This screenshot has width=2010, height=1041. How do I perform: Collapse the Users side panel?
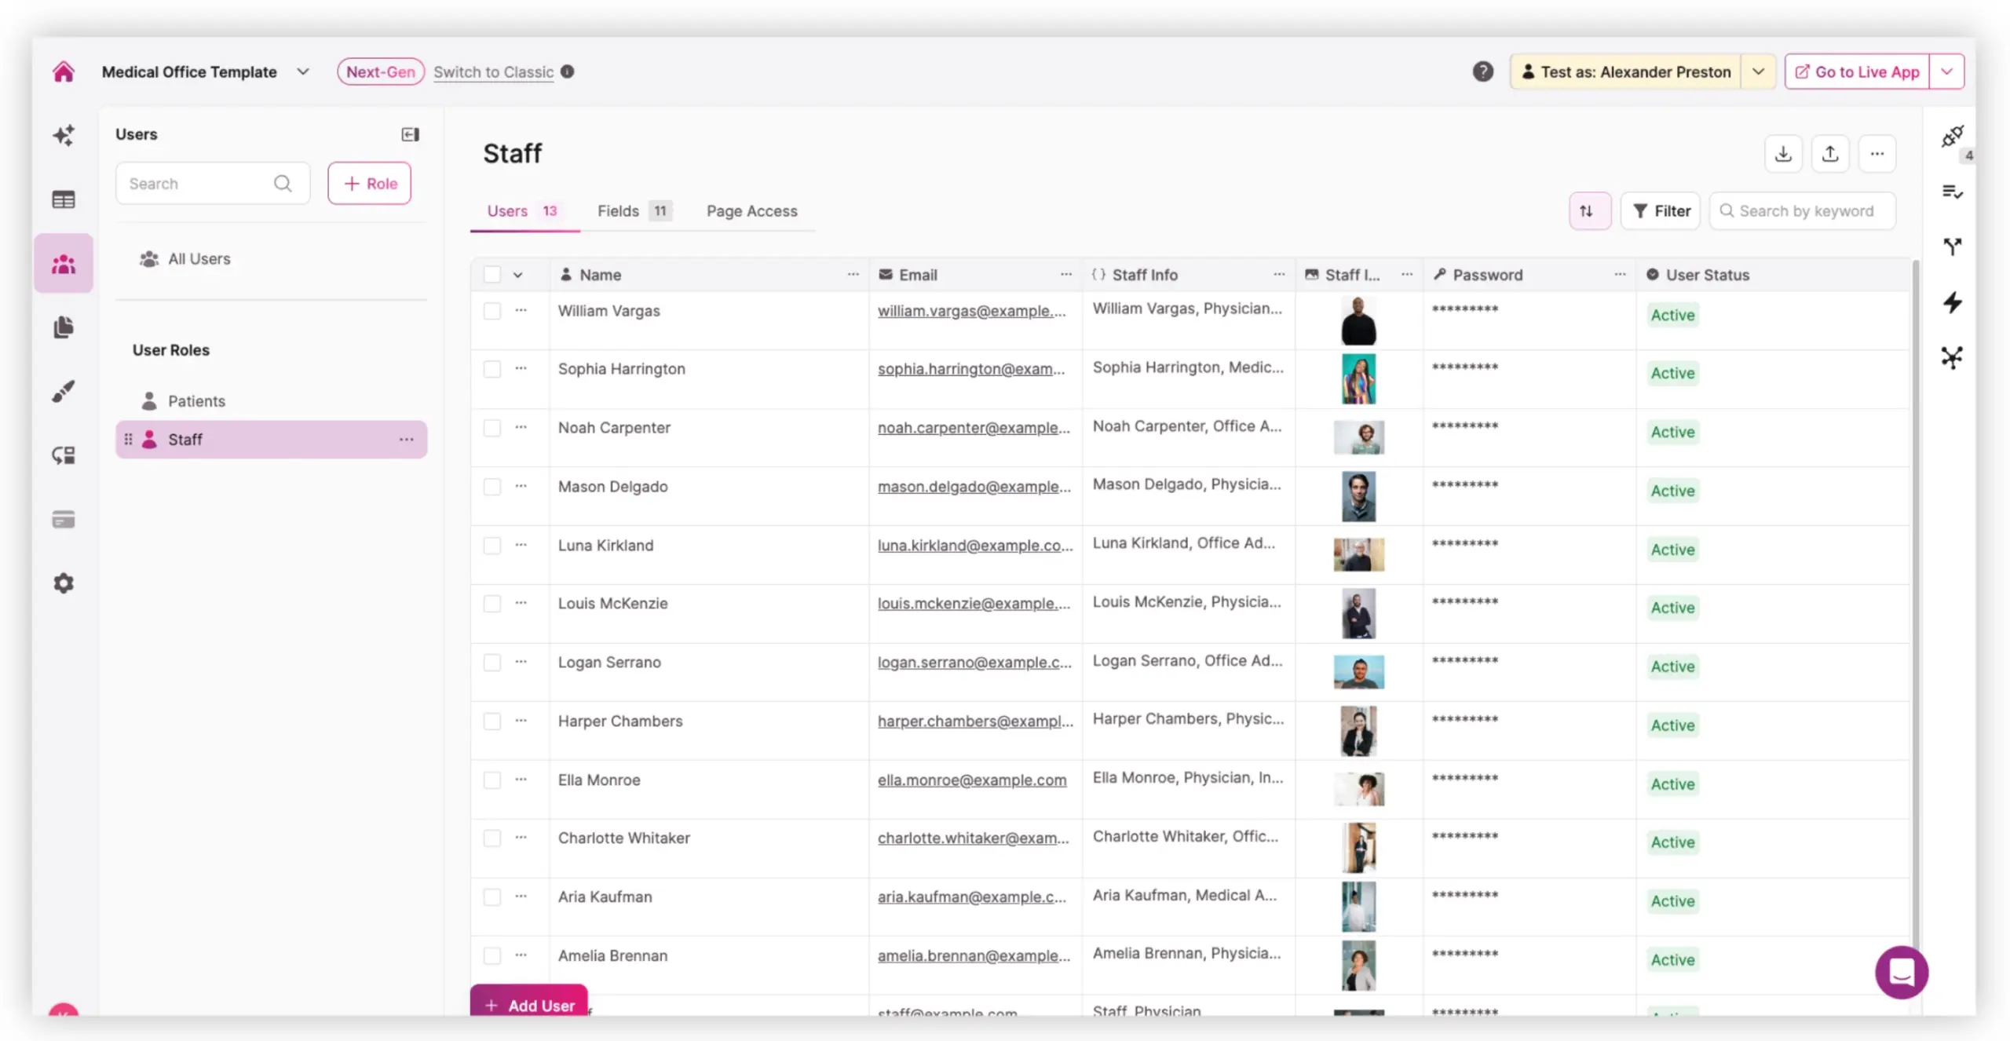410,134
